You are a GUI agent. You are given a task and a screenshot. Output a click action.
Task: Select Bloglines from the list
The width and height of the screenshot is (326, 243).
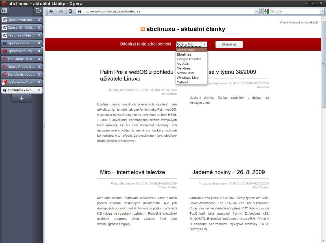point(191,54)
